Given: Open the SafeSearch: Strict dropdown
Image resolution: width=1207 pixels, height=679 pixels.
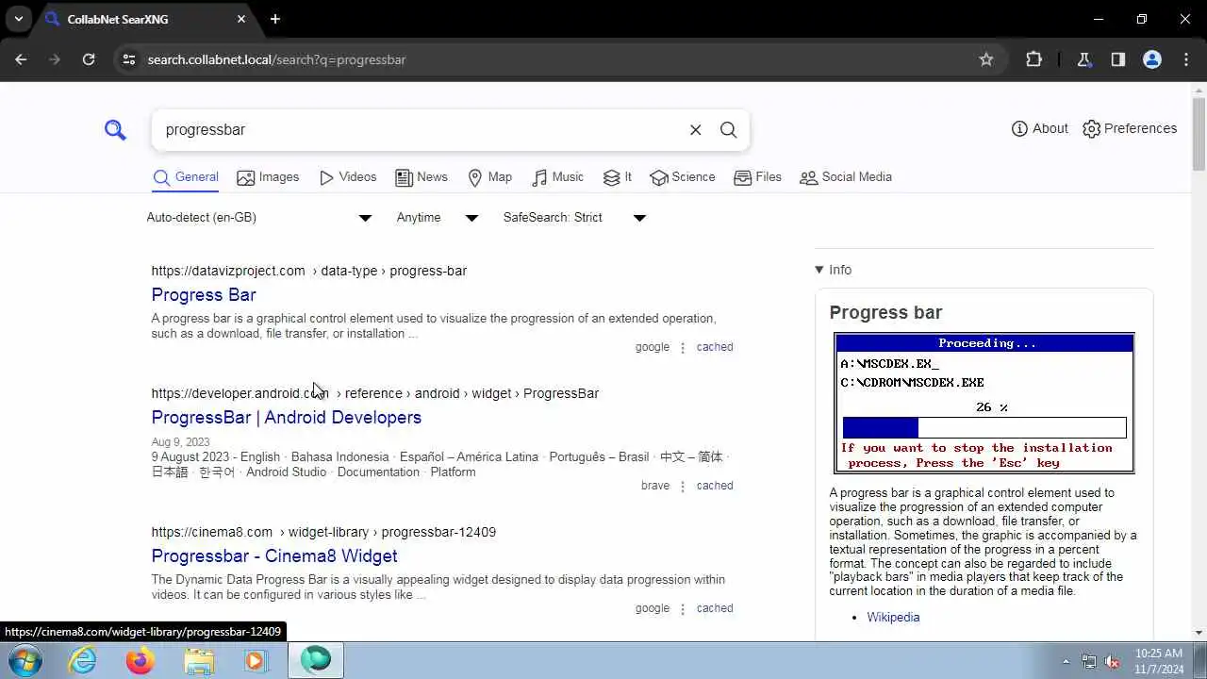Looking at the screenshot, I should (574, 218).
